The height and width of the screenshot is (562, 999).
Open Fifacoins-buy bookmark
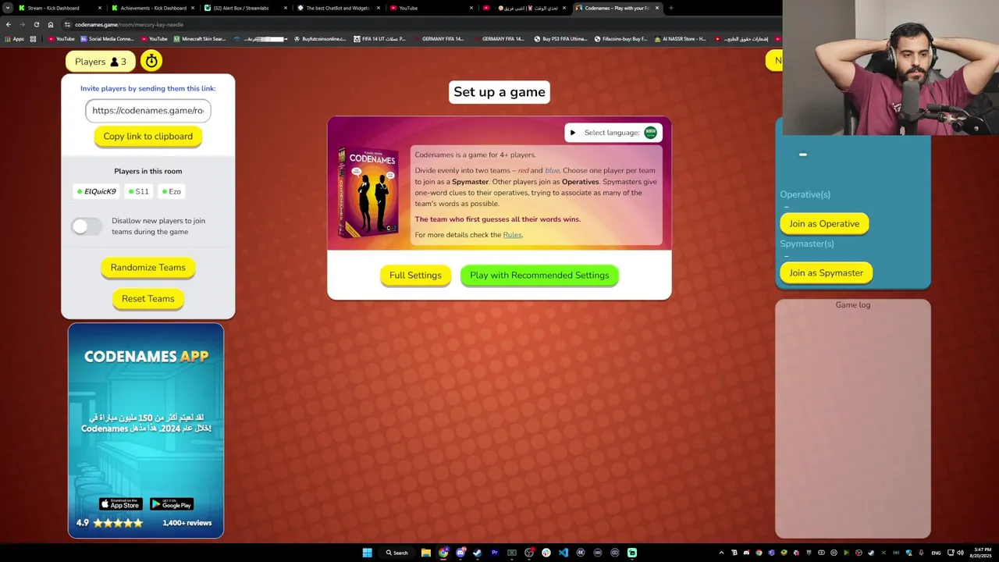point(621,39)
